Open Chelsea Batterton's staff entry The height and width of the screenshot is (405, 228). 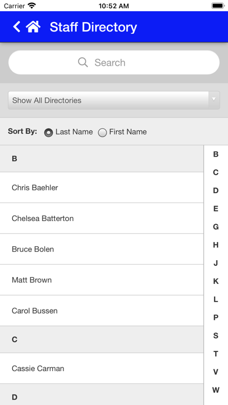pyautogui.click(x=102, y=218)
